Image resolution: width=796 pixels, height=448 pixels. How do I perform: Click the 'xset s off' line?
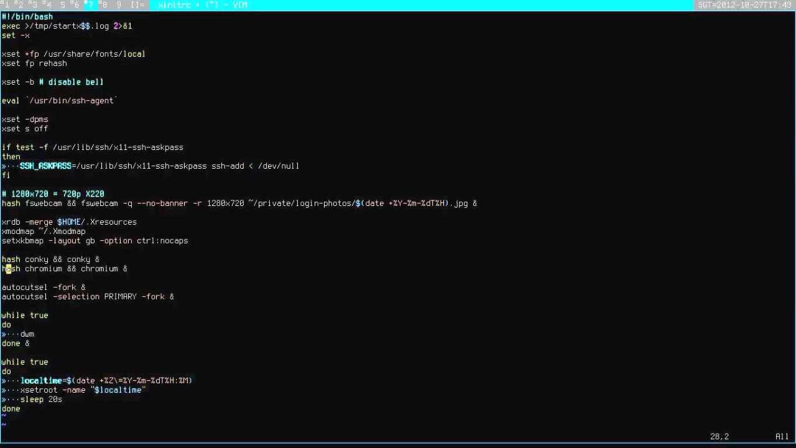(x=25, y=128)
